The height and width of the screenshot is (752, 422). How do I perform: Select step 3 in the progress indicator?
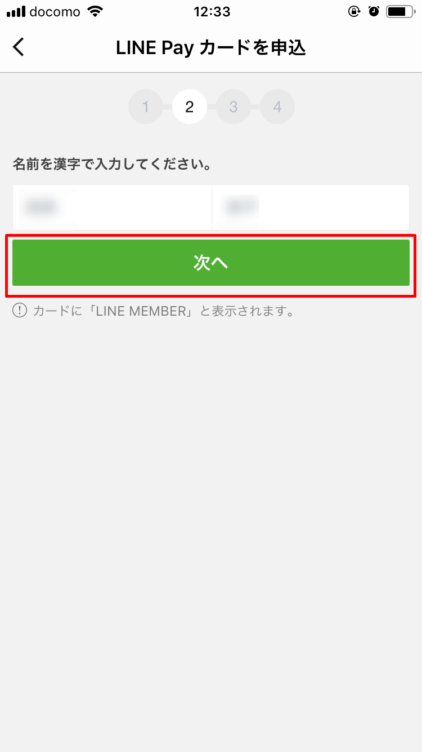pyautogui.click(x=234, y=107)
